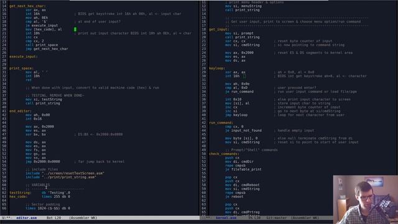
Task: Select the 'mov ah, 0Eh' instruction
Action: [37, 18]
